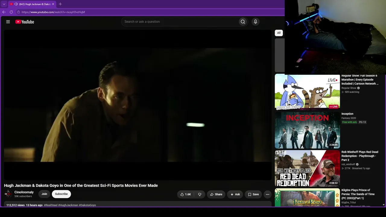Share the Hugh Jackman video

click(216, 194)
